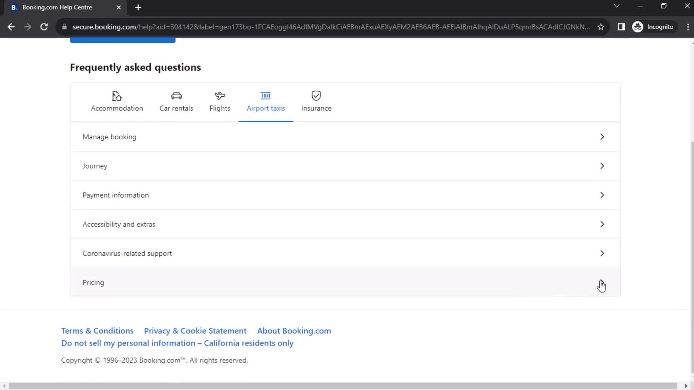Switch to the Accommodation tab label

[117, 108]
